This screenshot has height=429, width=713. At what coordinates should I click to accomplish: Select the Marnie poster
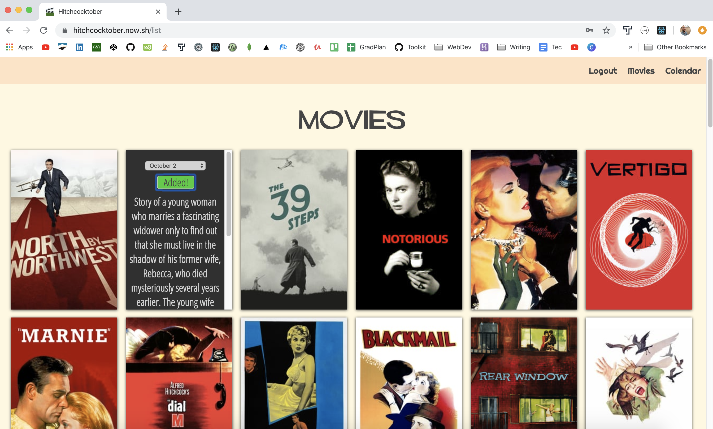[64, 373]
